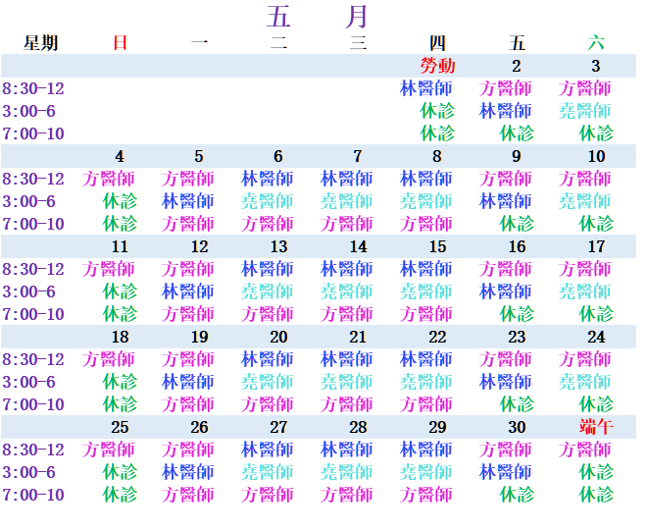This screenshot has height=530, width=645.
Task: Select 林醫師 afternoon slot on day 2
Action: coord(505,111)
